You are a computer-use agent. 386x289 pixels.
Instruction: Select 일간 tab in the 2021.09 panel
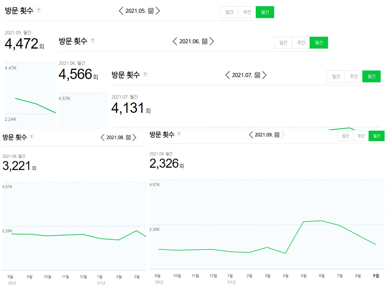345,136
